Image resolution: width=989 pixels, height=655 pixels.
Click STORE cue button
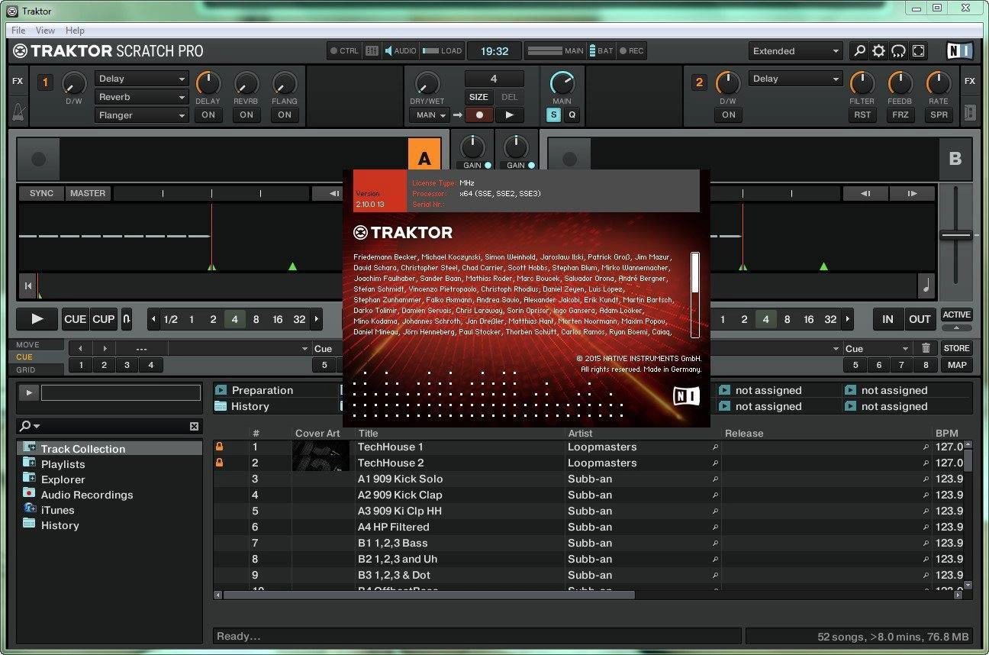(956, 348)
